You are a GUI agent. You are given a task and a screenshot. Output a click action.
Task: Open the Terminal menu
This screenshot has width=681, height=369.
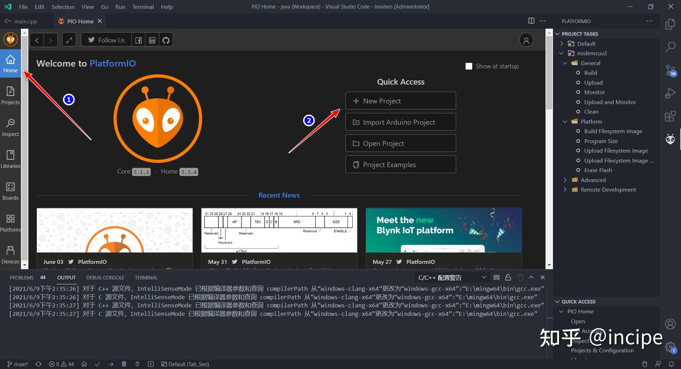(143, 7)
